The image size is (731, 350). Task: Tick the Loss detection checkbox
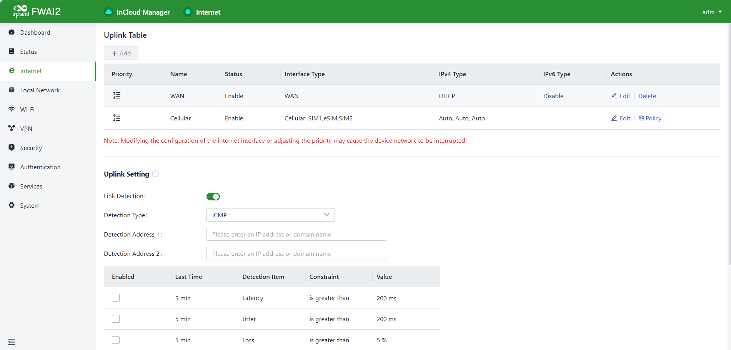pyautogui.click(x=116, y=340)
